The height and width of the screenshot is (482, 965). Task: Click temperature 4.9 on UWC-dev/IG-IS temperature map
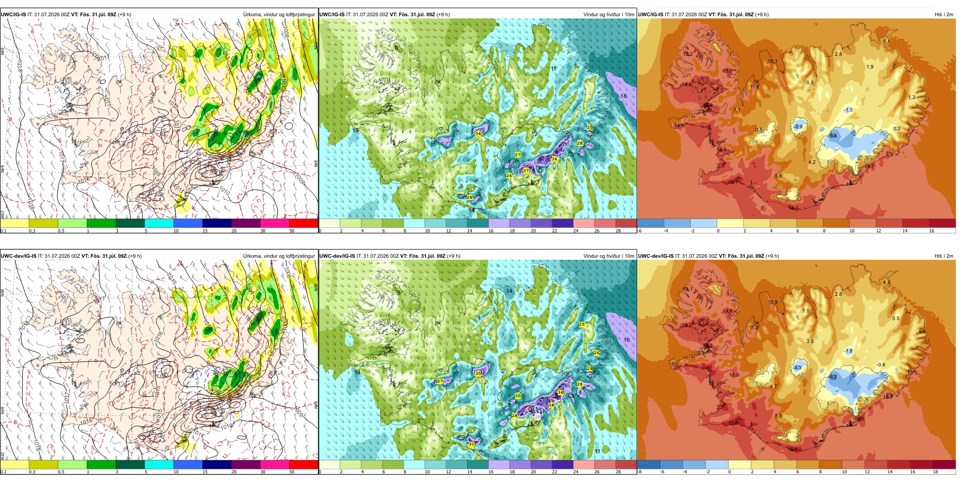click(887, 282)
